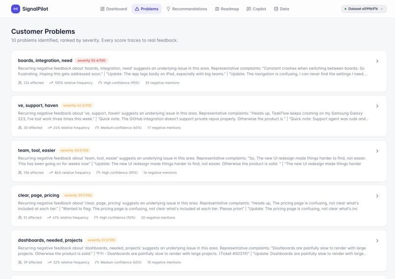Click the '16 negative mentions' text

click(160, 173)
